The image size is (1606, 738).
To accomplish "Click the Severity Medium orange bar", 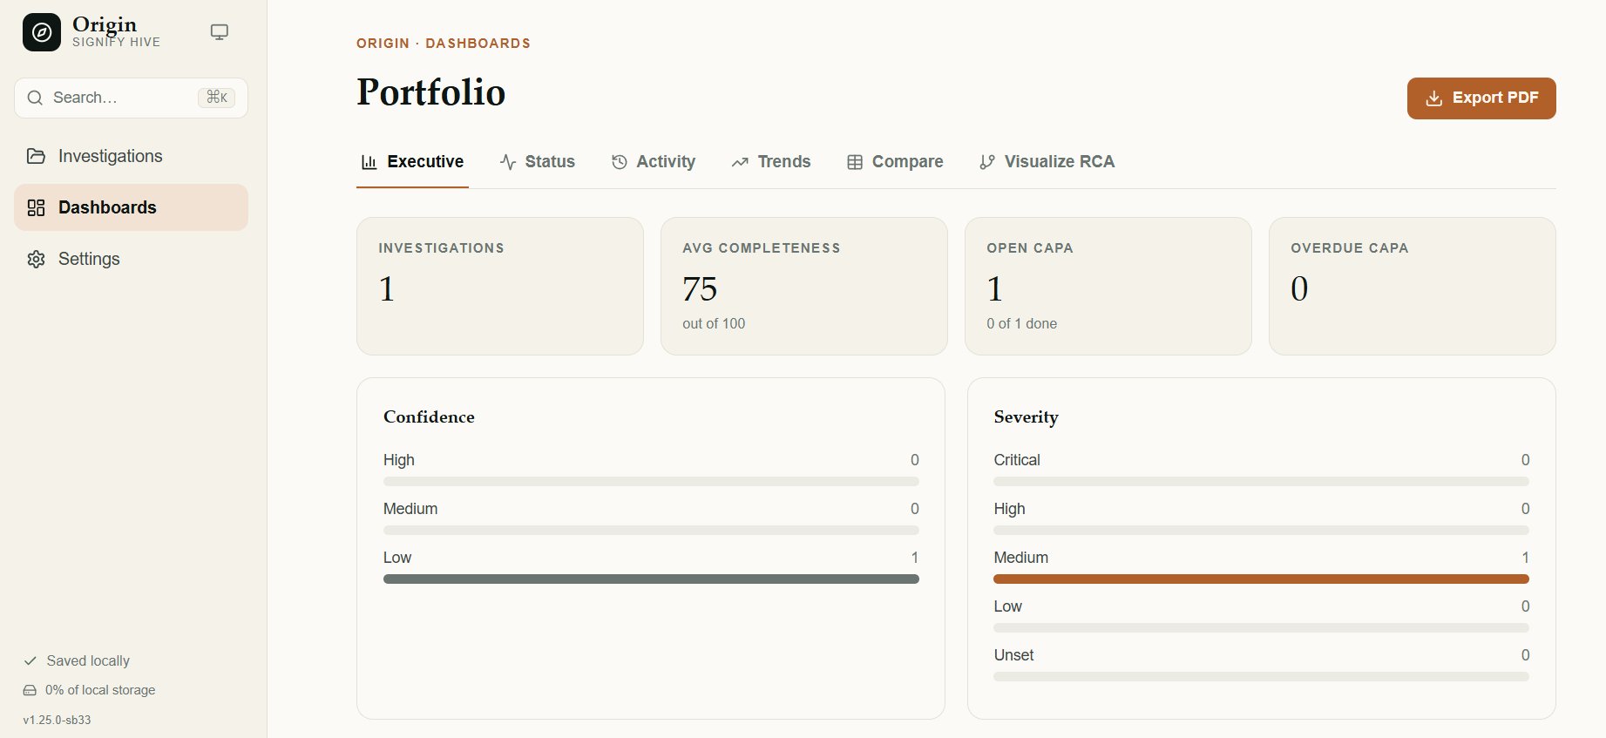I will coord(1261,579).
